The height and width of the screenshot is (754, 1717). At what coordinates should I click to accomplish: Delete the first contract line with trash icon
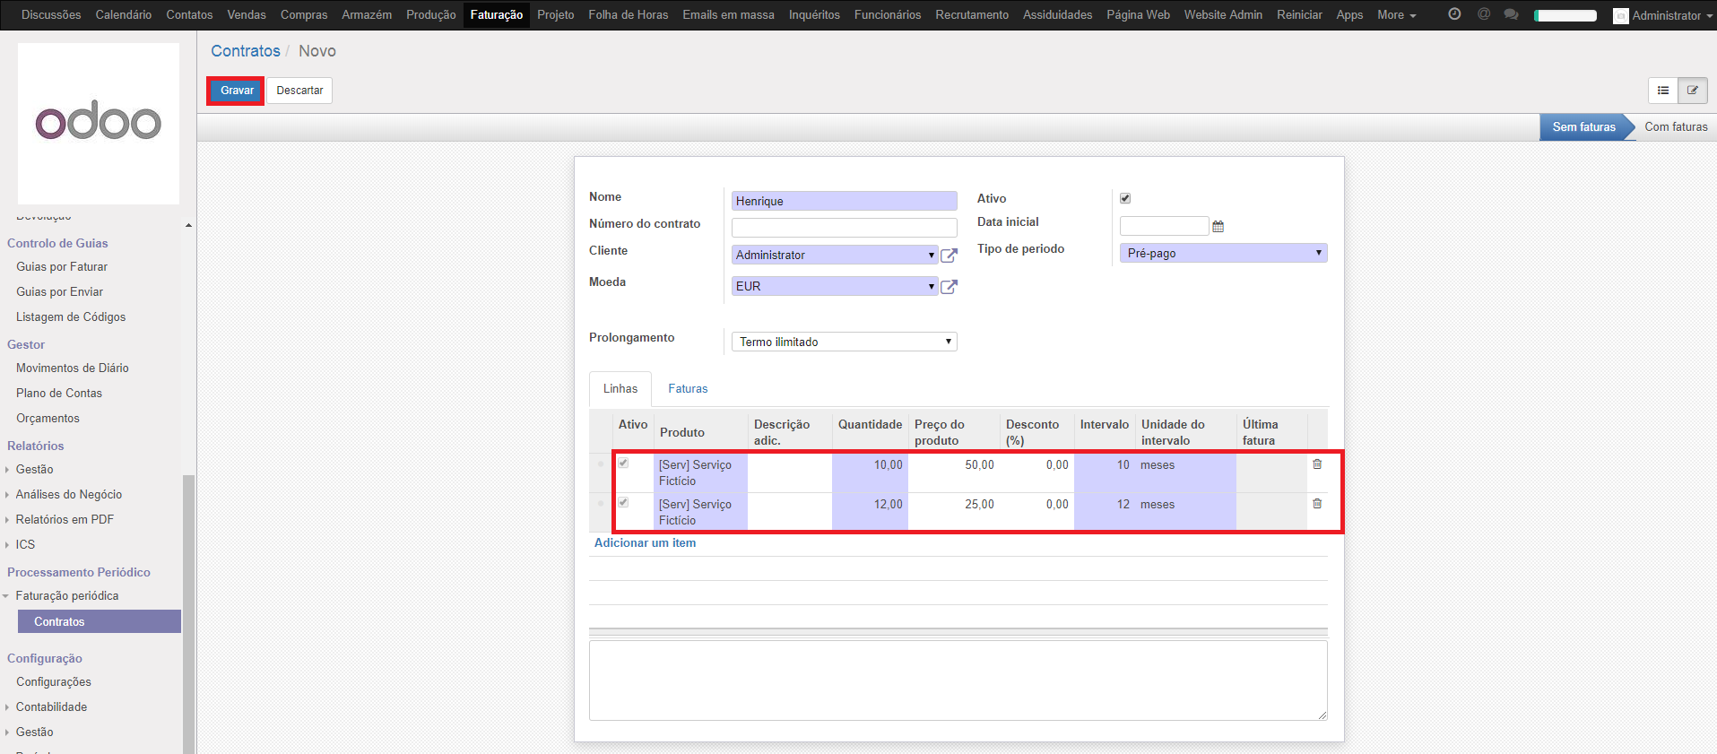pos(1317,464)
